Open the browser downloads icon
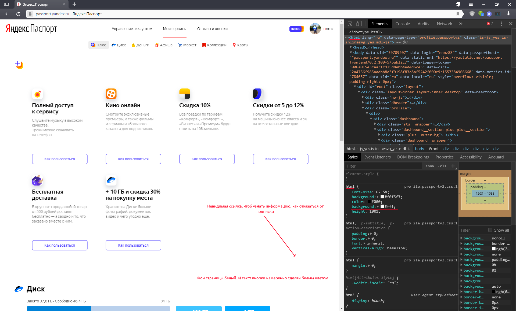This screenshot has height=311, width=516. [x=508, y=14]
